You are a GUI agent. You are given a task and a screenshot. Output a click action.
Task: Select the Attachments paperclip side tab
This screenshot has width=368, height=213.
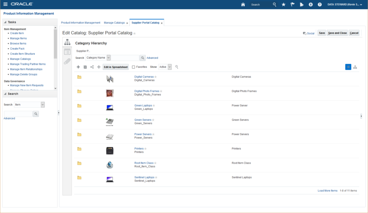[x=67, y=61]
